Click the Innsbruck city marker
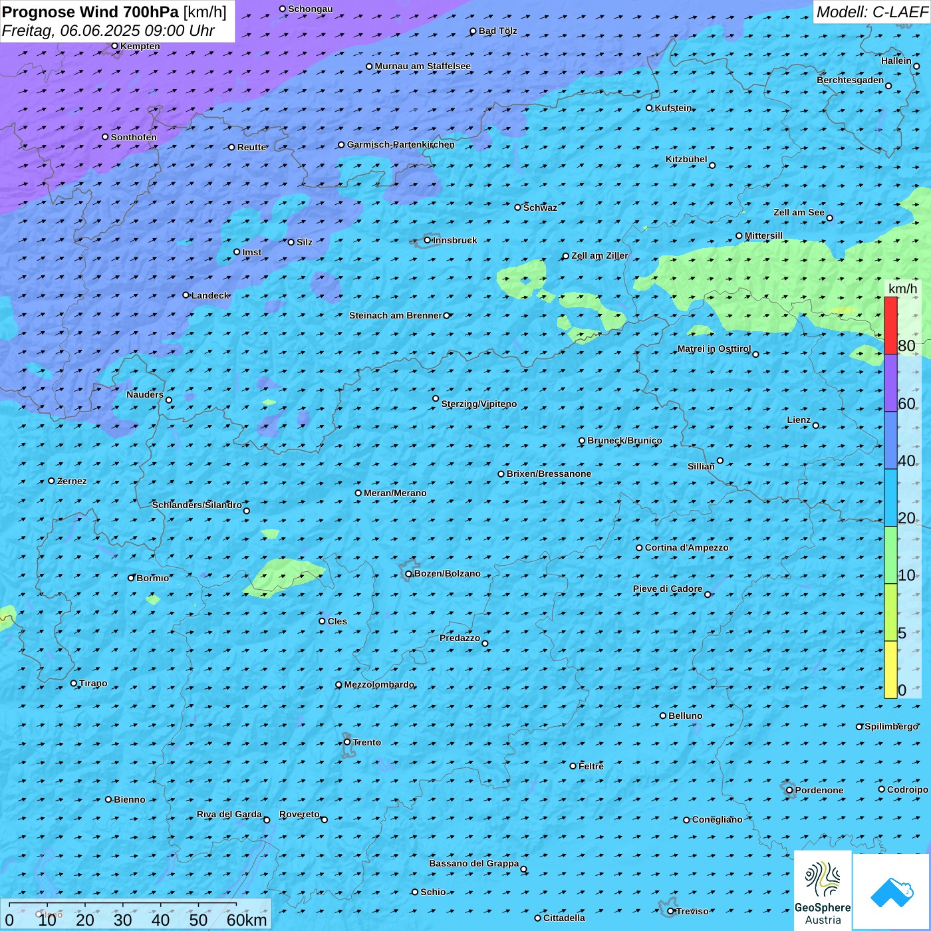The width and height of the screenshot is (931, 931). 427,240
